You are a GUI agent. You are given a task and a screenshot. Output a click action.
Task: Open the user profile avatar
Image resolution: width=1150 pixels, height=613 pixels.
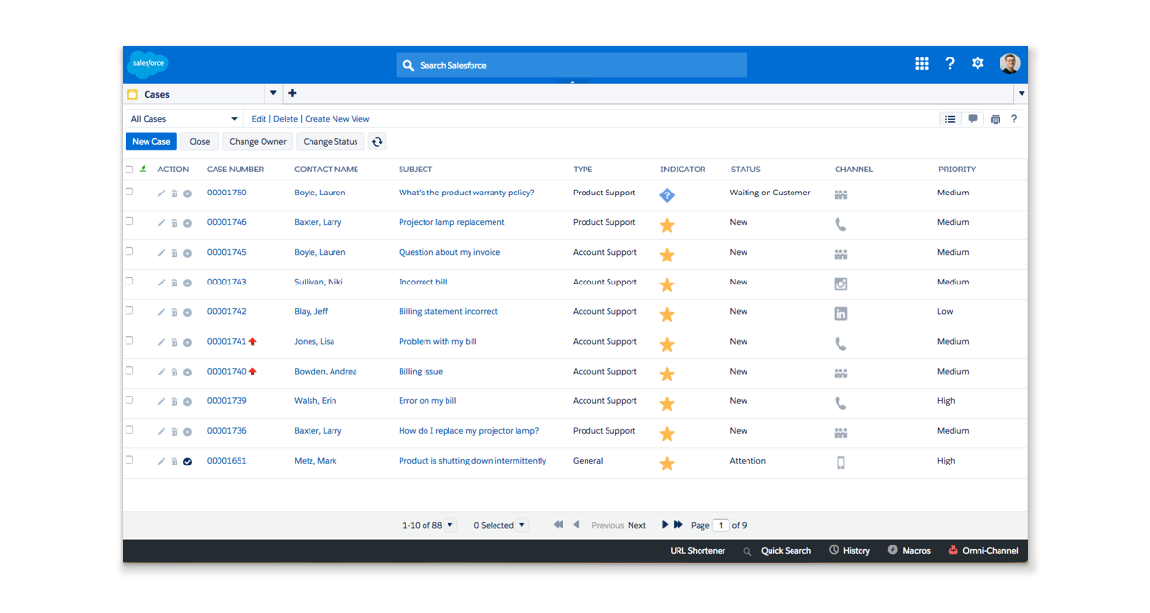[1009, 63]
